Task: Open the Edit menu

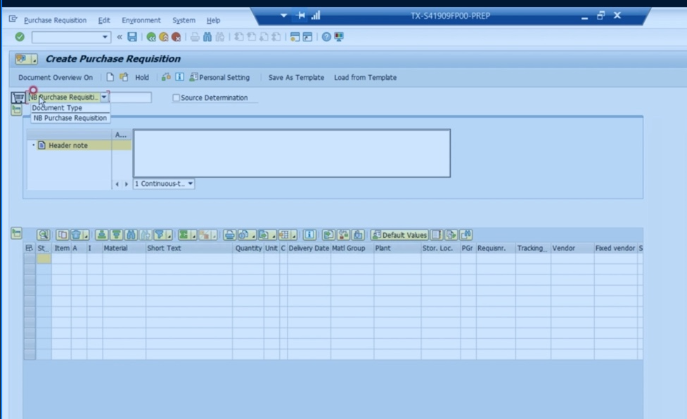Action: point(104,20)
